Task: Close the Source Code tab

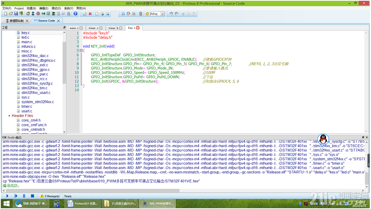Action: coord(58,21)
